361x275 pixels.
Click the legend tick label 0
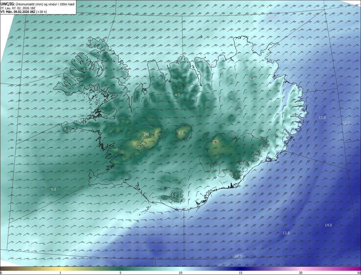[1, 273]
